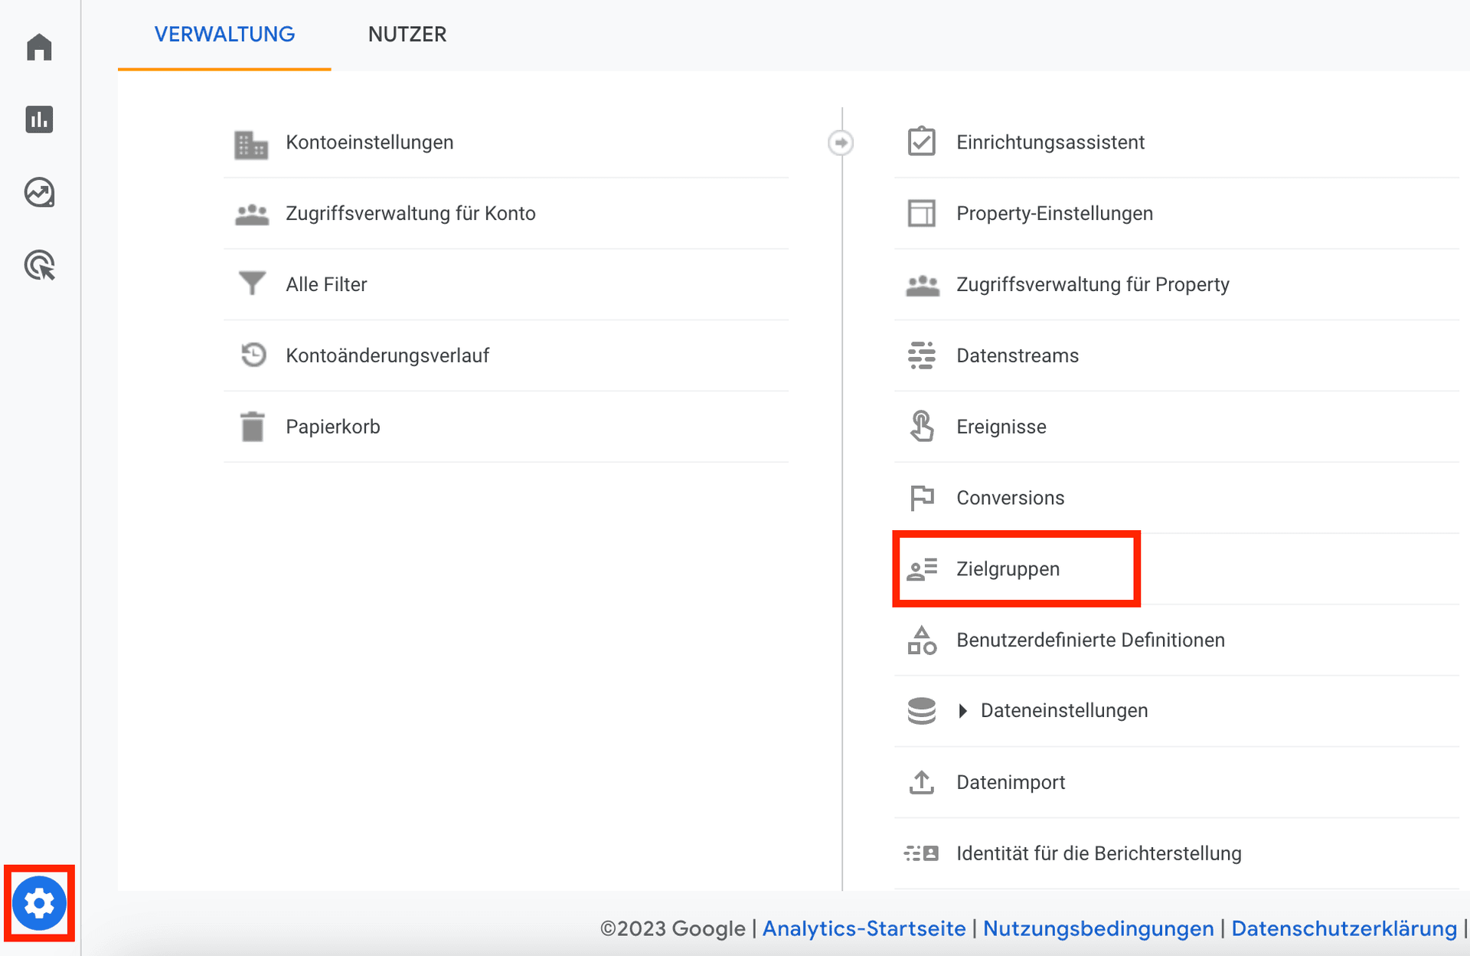Open the Explore trend icon in sidebar
Viewport: 1470px width, 956px height.
(39, 192)
